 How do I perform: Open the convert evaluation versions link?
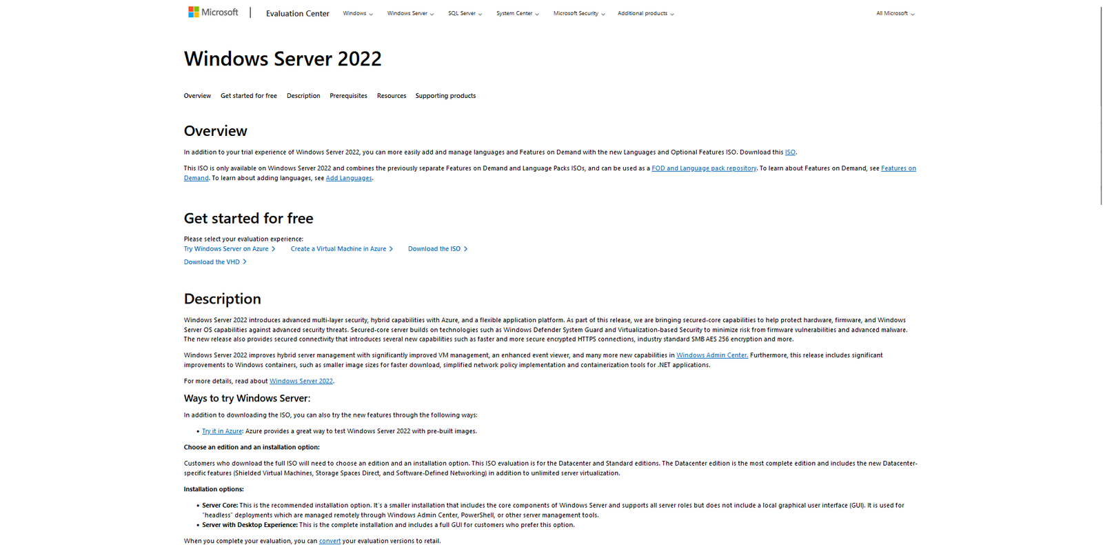(330, 541)
